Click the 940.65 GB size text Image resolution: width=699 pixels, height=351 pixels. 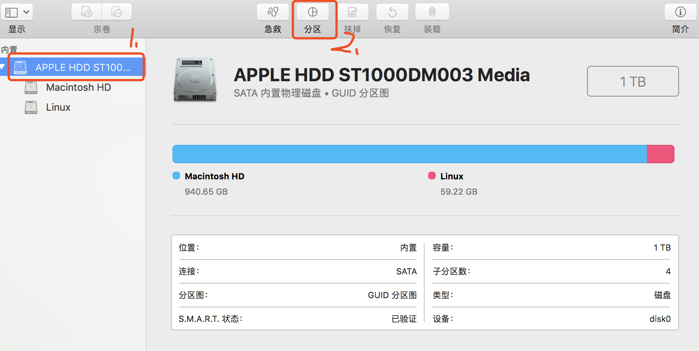point(206,192)
